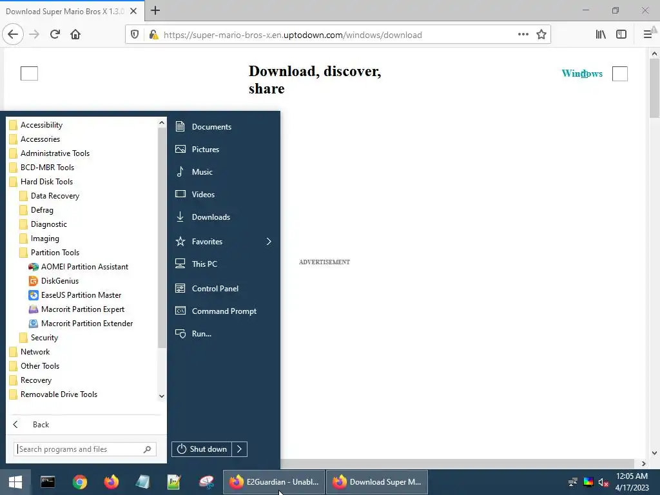
Task: Launch Firefox from the pinned taskbar icon
Action: (x=111, y=482)
